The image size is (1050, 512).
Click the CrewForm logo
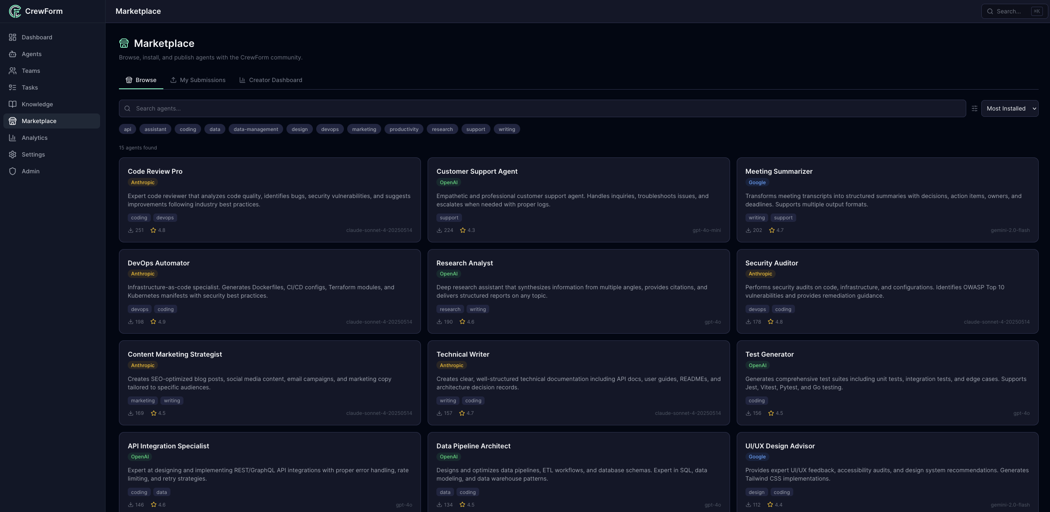click(36, 11)
